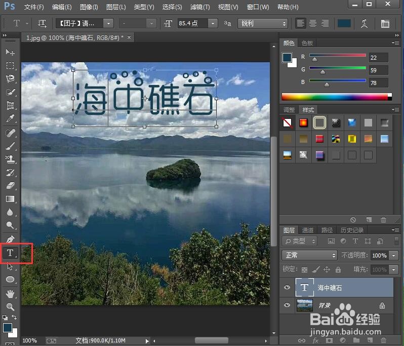This screenshot has height=346, width=404.
Task: Click the zoom percentage field in status bar
Action: tap(30, 340)
